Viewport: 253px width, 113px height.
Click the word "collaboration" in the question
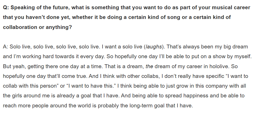20,27
